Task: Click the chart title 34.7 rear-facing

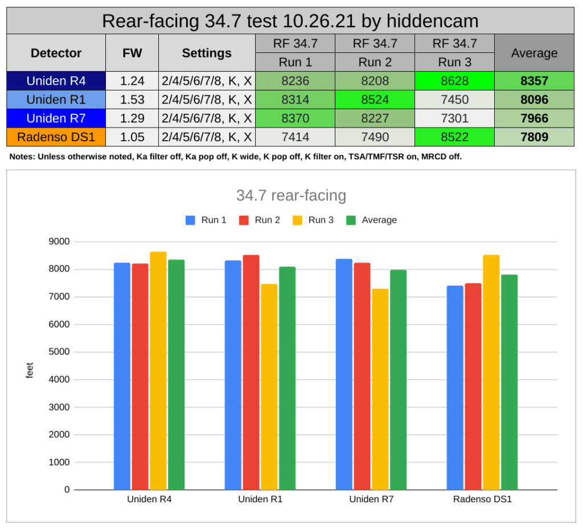Action: click(x=293, y=195)
